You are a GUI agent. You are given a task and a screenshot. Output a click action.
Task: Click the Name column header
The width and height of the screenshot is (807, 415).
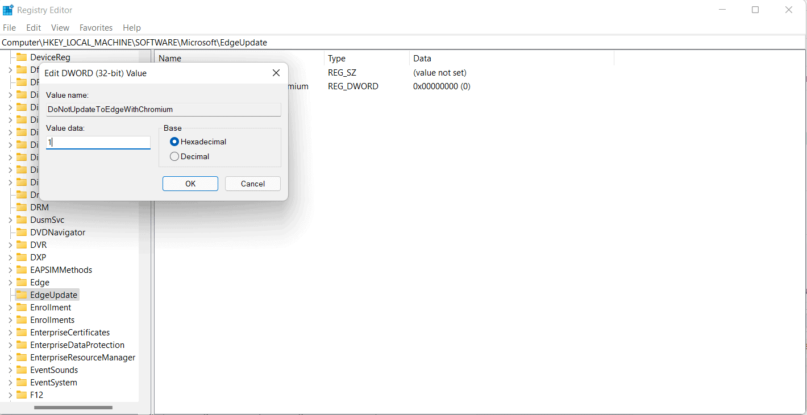tap(239, 58)
